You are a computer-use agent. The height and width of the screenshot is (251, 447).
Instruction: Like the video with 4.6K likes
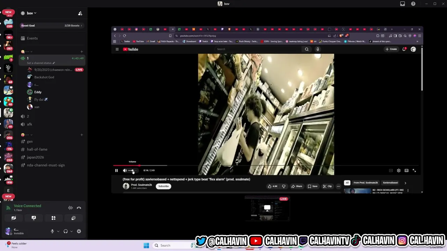[272, 186]
